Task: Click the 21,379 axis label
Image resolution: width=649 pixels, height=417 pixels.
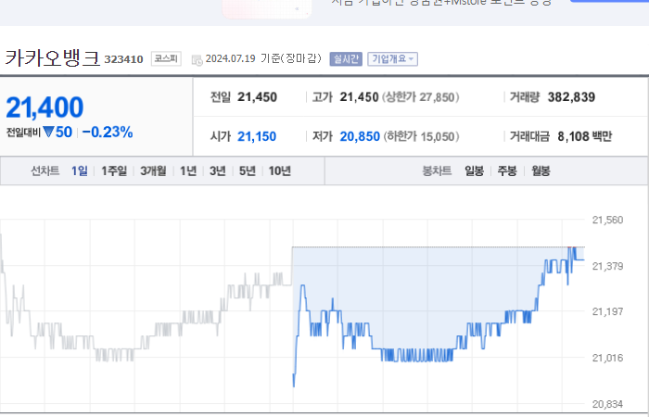Action: point(607,266)
